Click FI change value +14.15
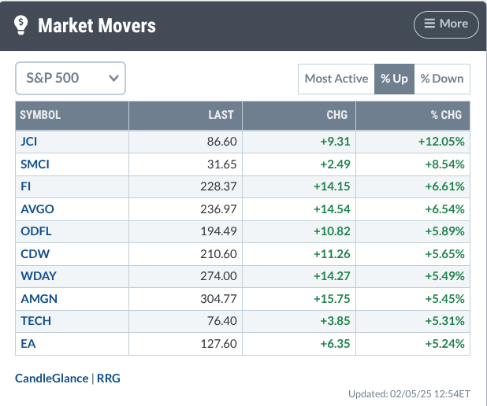Image resolution: width=487 pixels, height=406 pixels. [x=332, y=186]
